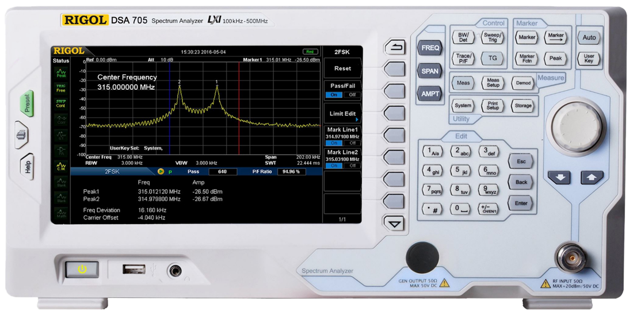Image resolution: width=633 pixels, height=315 pixels.
Task: Click the Marker arrow key
Action: [555, 37]
